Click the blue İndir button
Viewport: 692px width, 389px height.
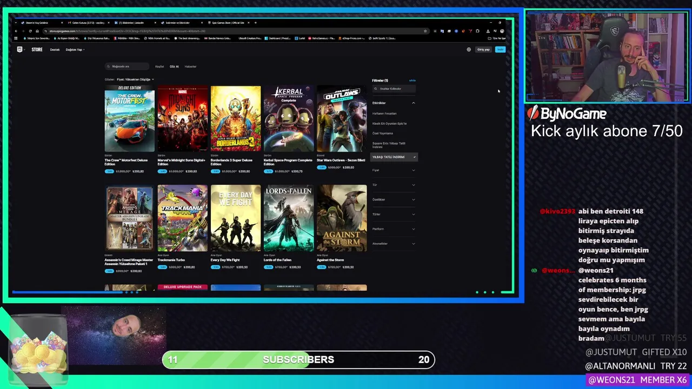500,49
